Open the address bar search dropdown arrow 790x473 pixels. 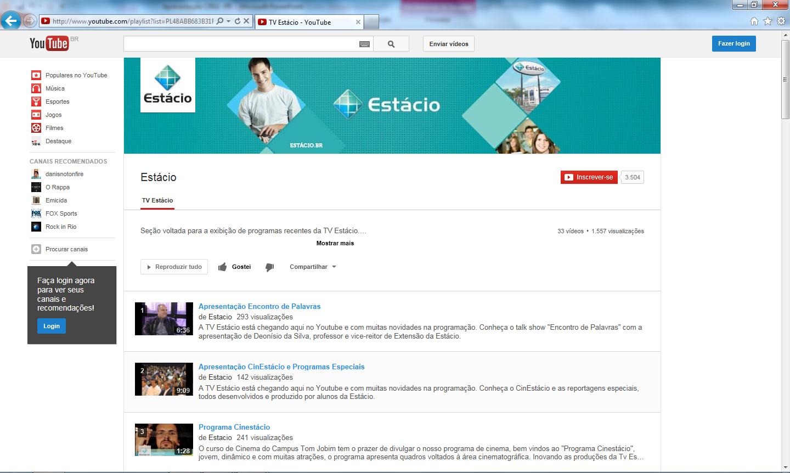[x=228, y=21]
